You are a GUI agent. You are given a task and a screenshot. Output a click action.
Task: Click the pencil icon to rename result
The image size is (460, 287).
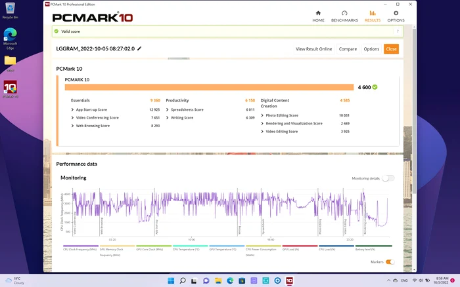pyautogui.click(x=139, y=48)
